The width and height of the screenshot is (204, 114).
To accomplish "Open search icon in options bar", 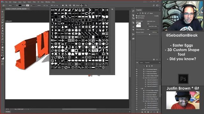I will [x=154, y=5].
